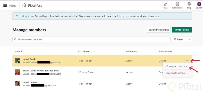
Task: Click the Billing status column header
Action: point(132,51)
